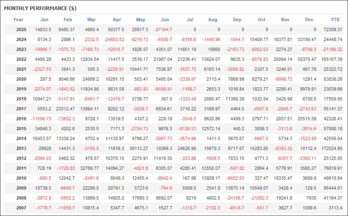Click the March 2011 value 32789.77
Viewport: 348px width, 216px height.
(x=89, y=168)
